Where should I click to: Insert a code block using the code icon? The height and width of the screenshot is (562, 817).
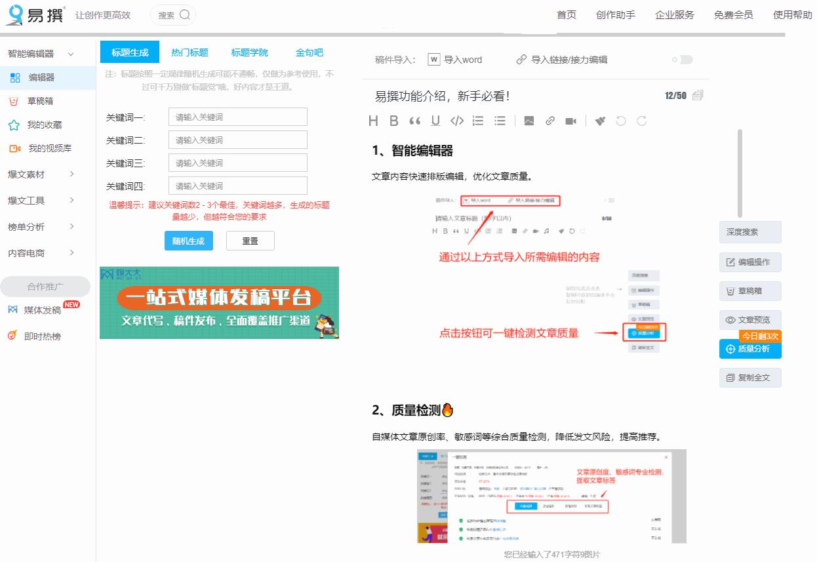click(457, 121)
